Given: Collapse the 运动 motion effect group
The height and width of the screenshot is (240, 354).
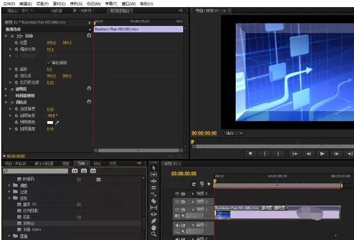Looking at the screenshot, I should pyautogui.click(x=6, y=36).
